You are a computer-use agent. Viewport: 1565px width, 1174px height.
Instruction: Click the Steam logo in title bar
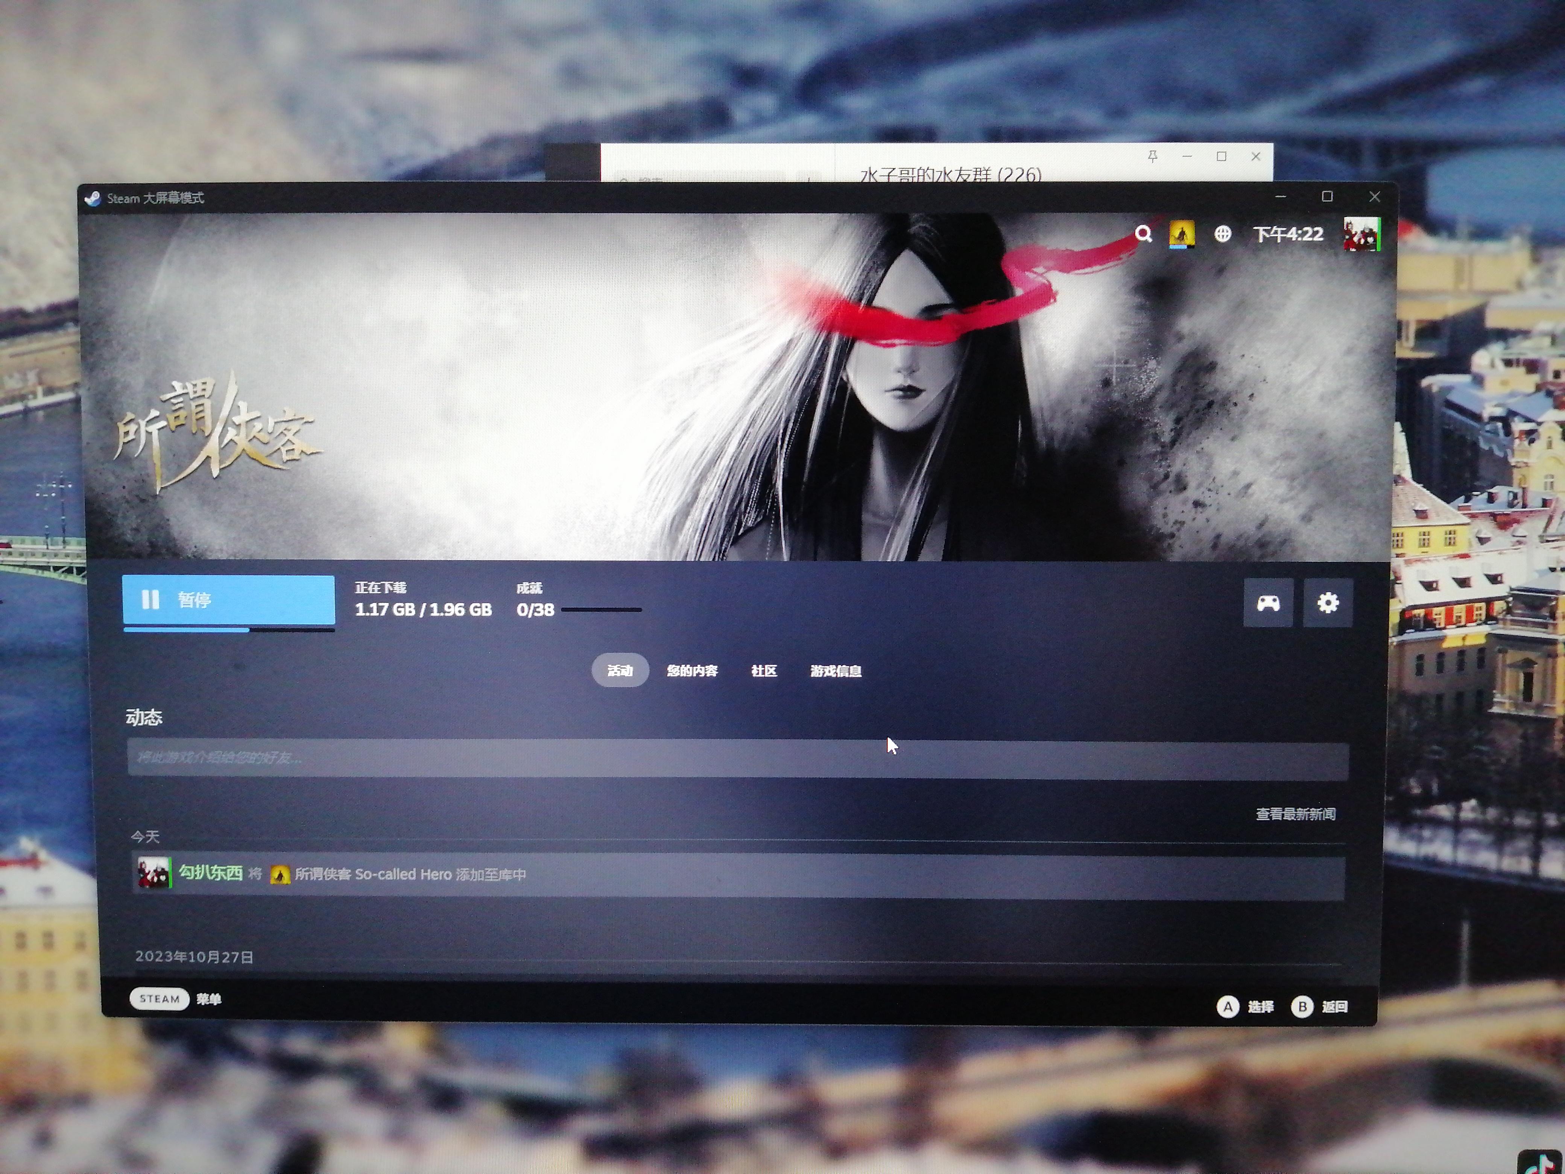pyautogui.click(x=93, y=198)
